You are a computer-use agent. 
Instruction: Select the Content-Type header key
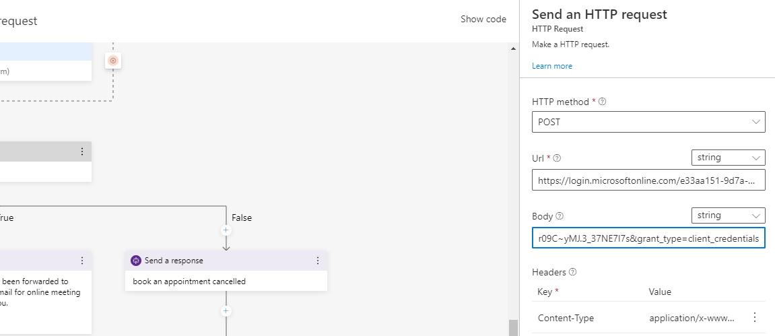tap(566, 318)
